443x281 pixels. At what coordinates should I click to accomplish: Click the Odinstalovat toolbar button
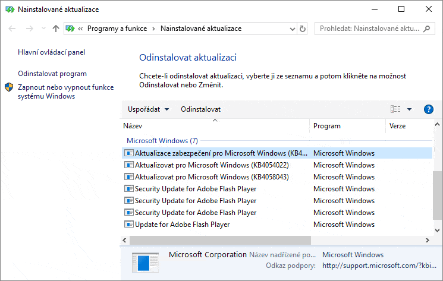pyautogui.click(x=200, y=109)
